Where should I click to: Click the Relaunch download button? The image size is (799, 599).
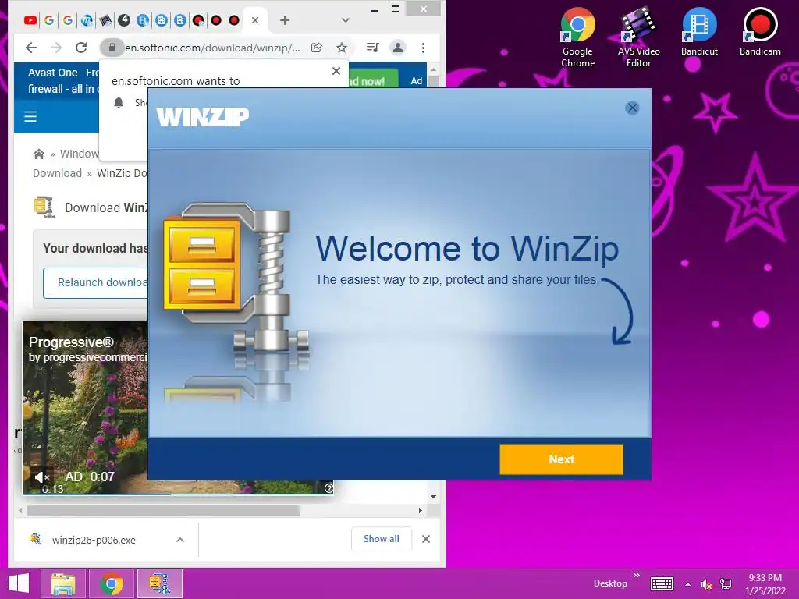point(96,282)
